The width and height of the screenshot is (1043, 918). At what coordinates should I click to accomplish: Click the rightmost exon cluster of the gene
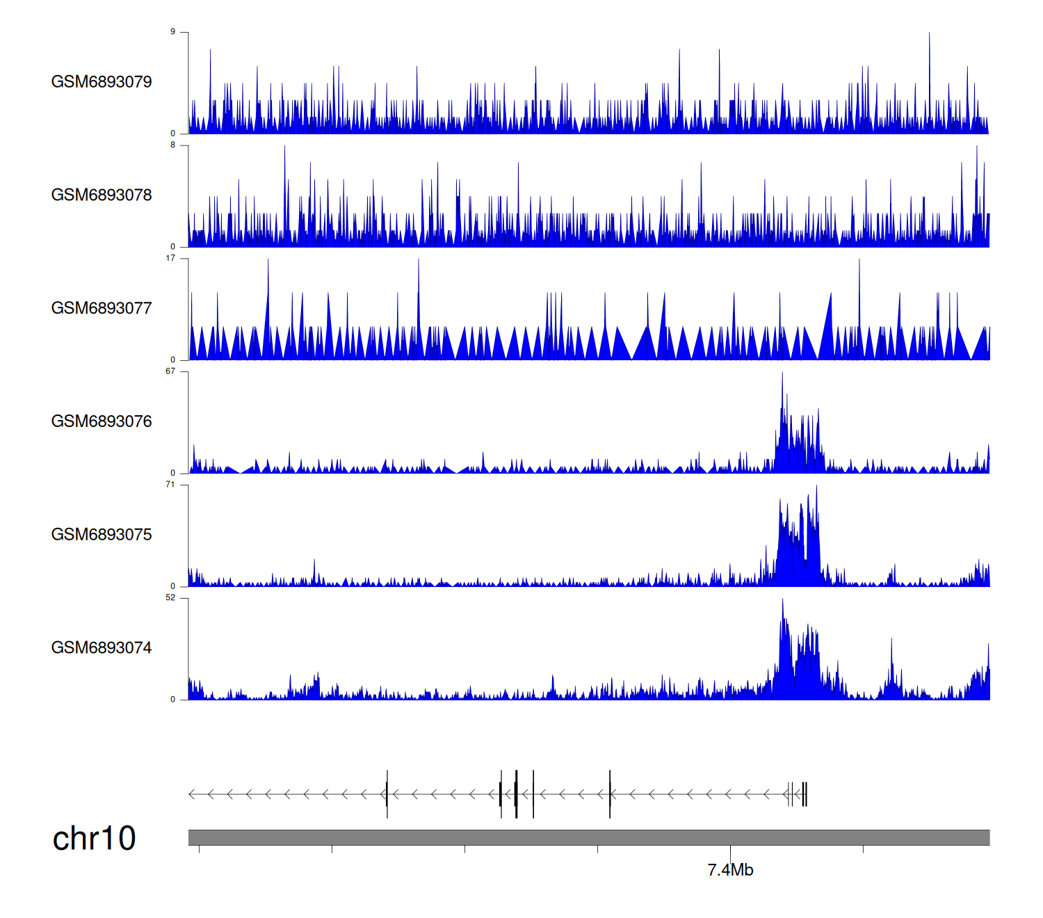pyautogui.click(x=805, y=794)
